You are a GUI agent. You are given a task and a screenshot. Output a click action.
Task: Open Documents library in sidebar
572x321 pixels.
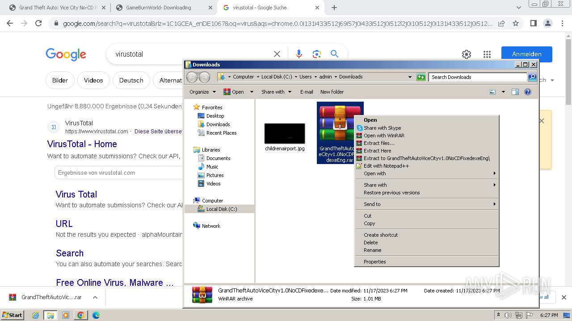click(x=218, y=158)
